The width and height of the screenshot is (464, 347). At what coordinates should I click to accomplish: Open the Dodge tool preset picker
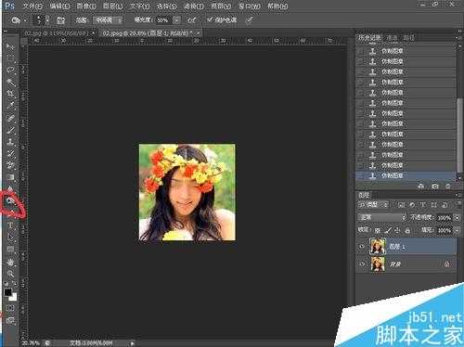pyautogui.click(x=19, y=20)
